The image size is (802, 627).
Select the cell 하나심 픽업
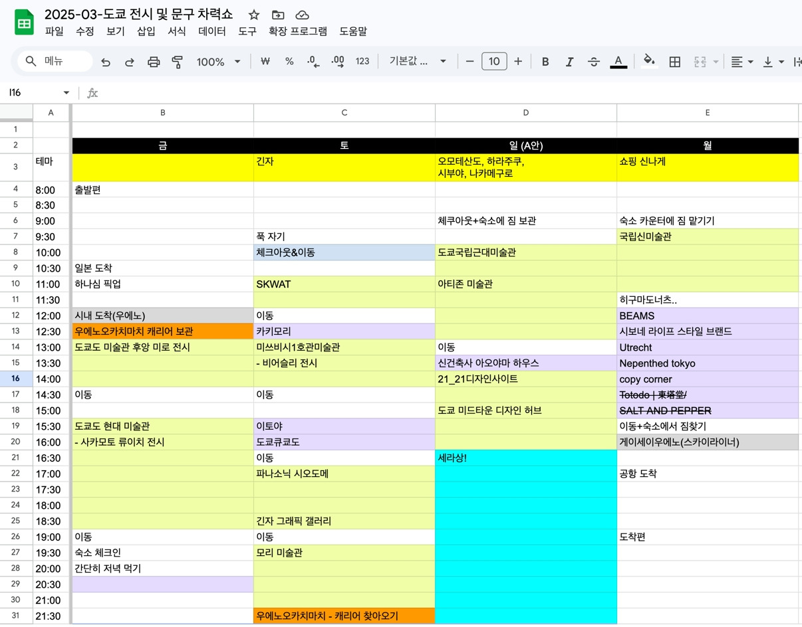tap(163, 284)
